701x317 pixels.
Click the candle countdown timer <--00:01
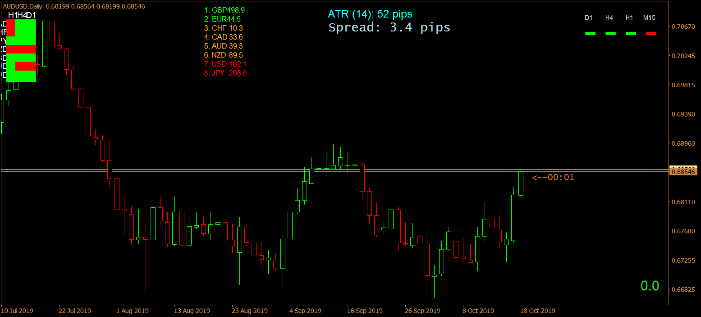[x=553, y=177]
